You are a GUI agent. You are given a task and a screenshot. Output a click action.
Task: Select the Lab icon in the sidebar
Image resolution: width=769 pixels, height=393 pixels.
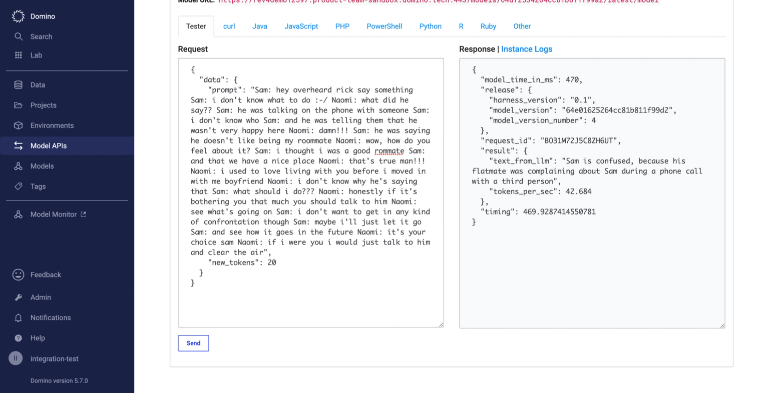coord(36,55)
